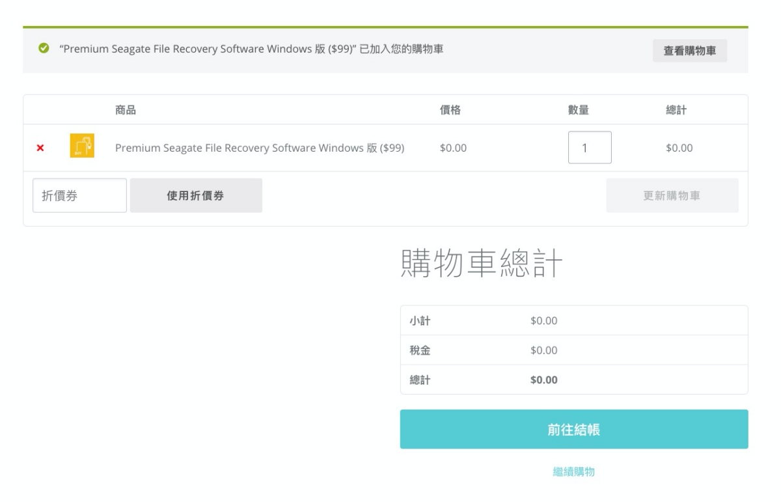781x502 pixels.
Task: Focus the quantity input box
Action: [x=590, y=148]
